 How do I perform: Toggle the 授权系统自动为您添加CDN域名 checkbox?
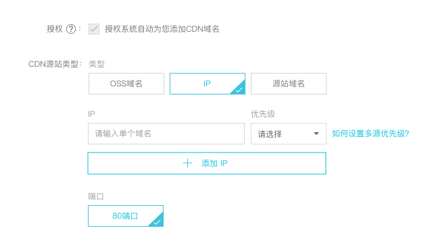pyautogui.click(x=94, y=29)
